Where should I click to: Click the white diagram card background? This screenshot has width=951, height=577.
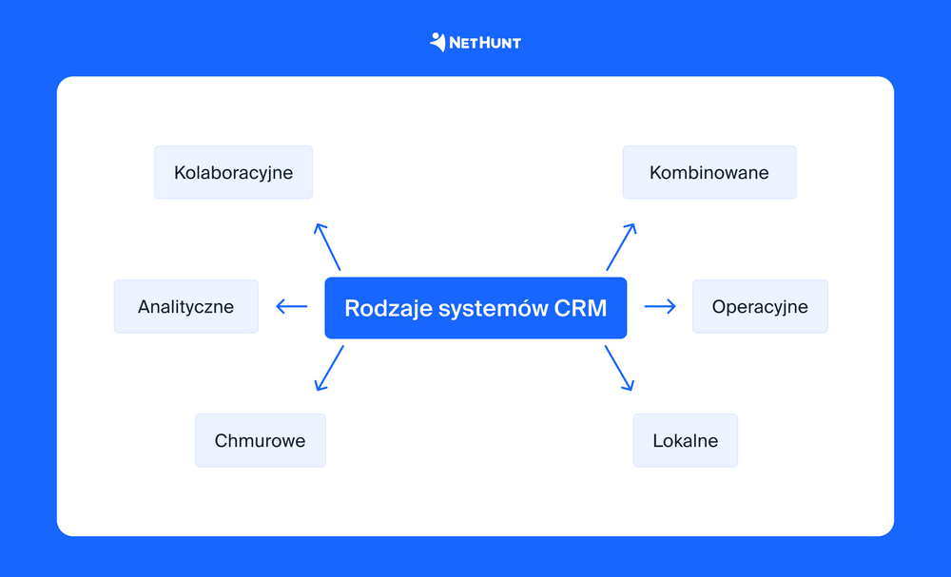click(475, 504)
